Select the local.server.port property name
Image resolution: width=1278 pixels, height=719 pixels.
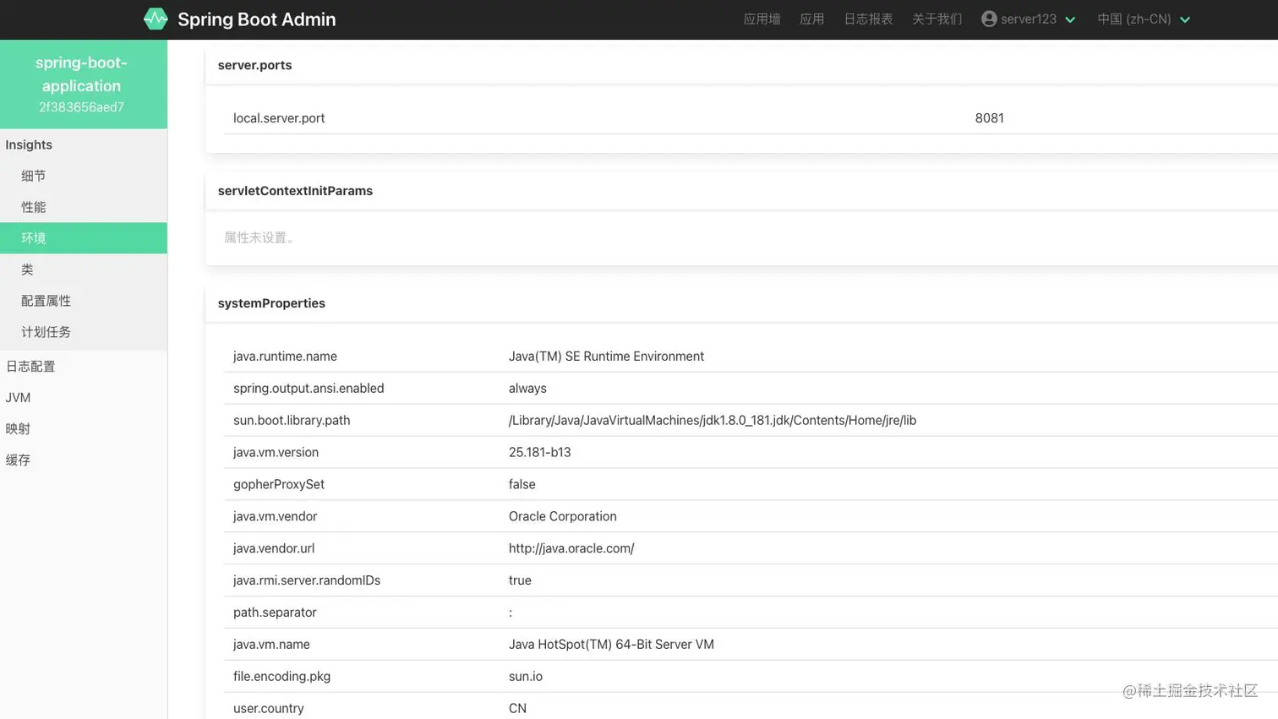tap(279, 118)
